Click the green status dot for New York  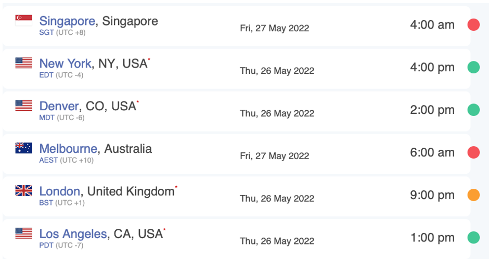[x=473, y=67]
